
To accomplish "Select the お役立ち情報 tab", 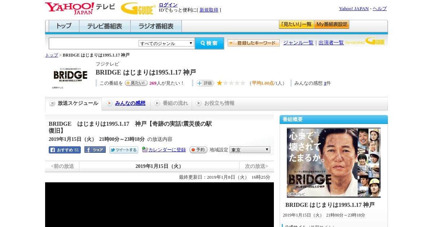I will coord(215,103).
